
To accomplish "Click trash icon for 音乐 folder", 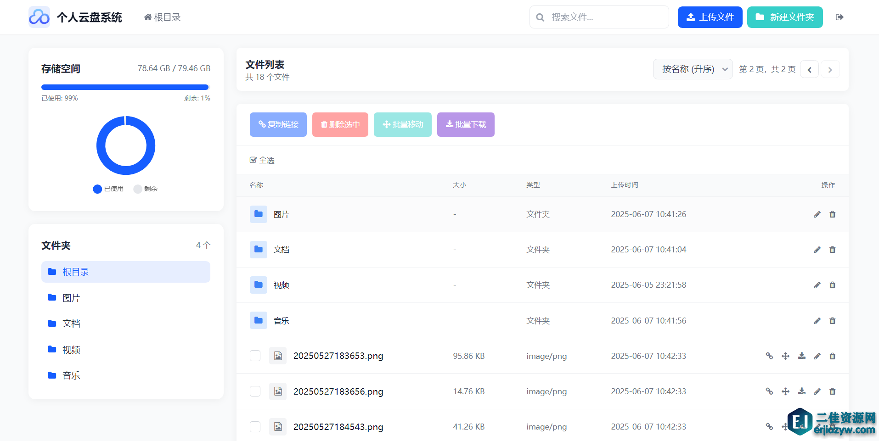I will (832, 321).
